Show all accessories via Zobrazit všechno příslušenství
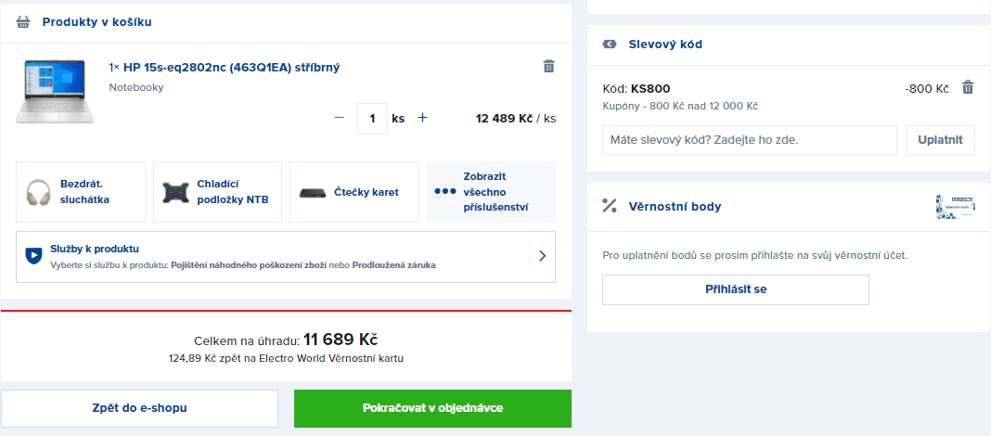Screen dimensions: 991x436 (x=492, y=192)
